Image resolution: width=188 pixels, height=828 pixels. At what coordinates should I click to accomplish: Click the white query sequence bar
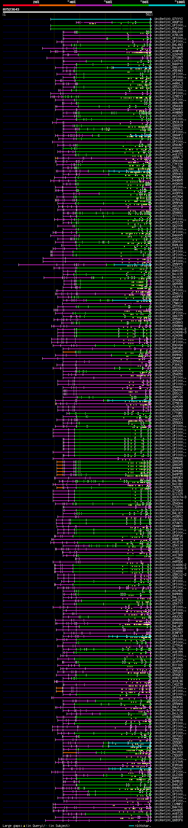pyautogui.click(x=78, y=12)
